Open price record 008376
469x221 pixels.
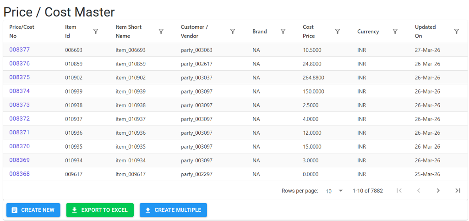click(x=19, y=63)
